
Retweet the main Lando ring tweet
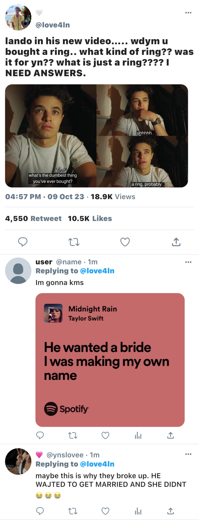(x=74, y=242)
